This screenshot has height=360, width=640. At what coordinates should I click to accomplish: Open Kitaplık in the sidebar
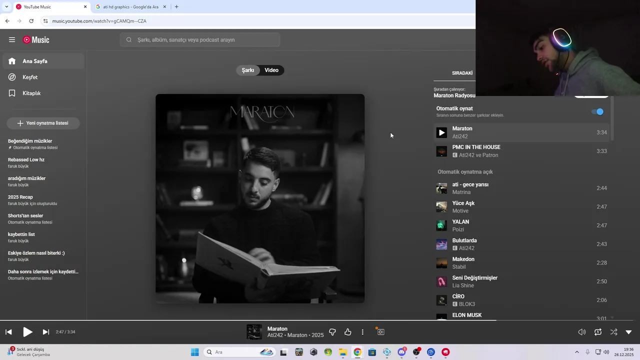tap(43, 93)
